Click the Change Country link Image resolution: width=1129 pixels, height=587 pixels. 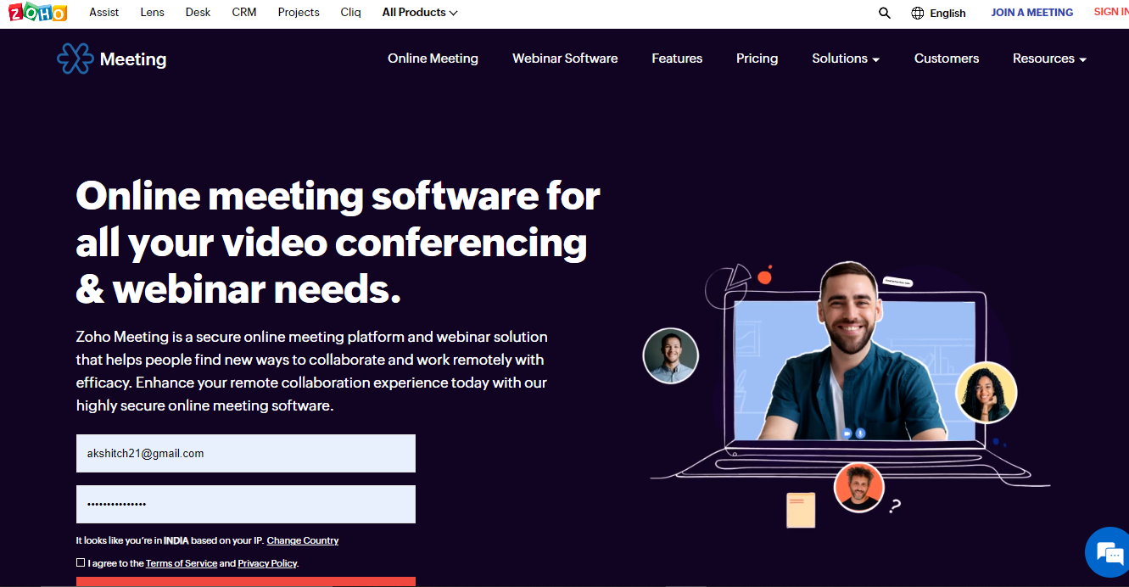[303, 540]
